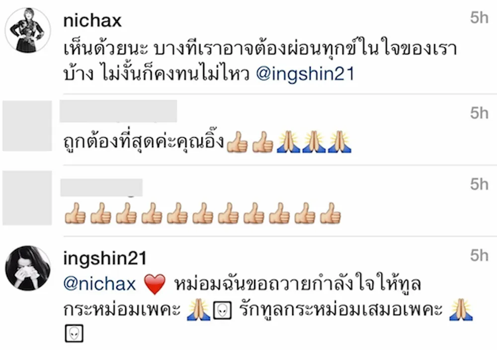Viewport: 497px width, 350px height.
Task: Click the first thumbs-up in third comment
Action: coord(75,213)
